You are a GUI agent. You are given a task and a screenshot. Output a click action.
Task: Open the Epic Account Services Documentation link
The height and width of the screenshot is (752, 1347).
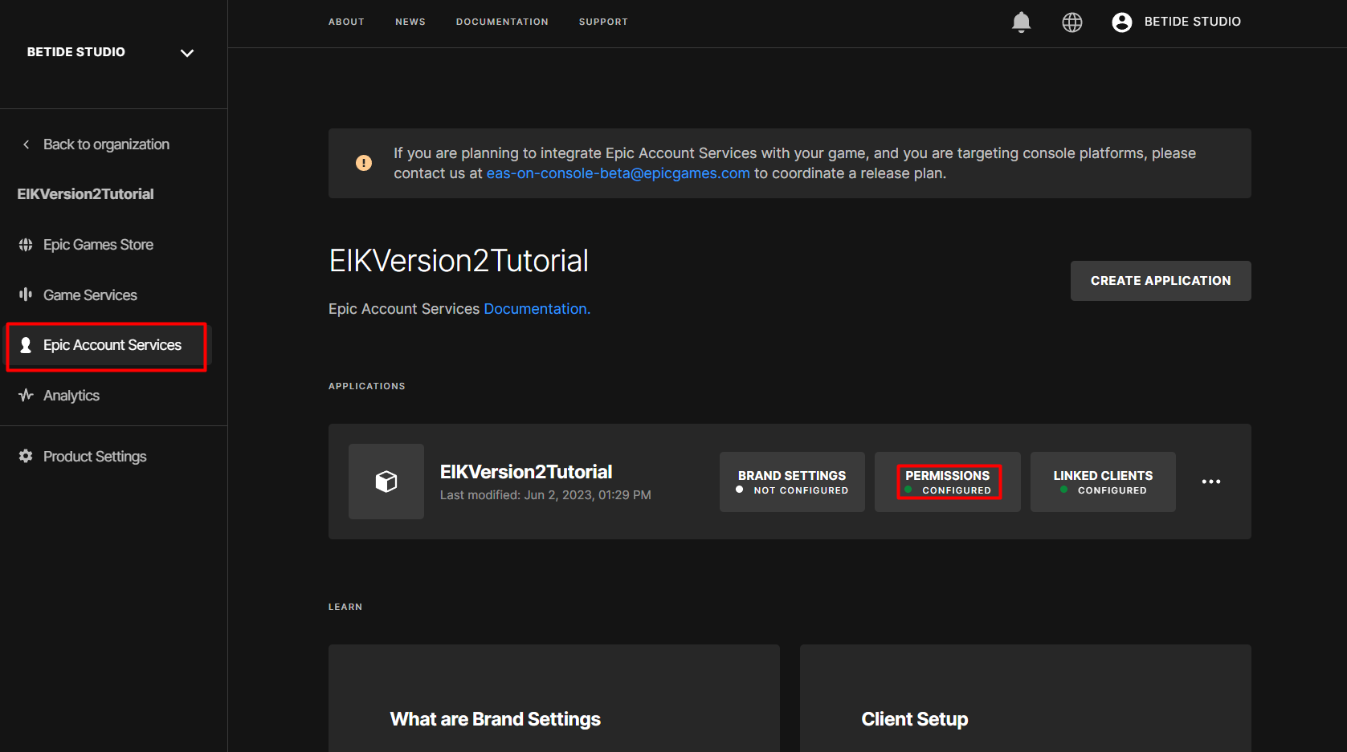tap(537, 309)
